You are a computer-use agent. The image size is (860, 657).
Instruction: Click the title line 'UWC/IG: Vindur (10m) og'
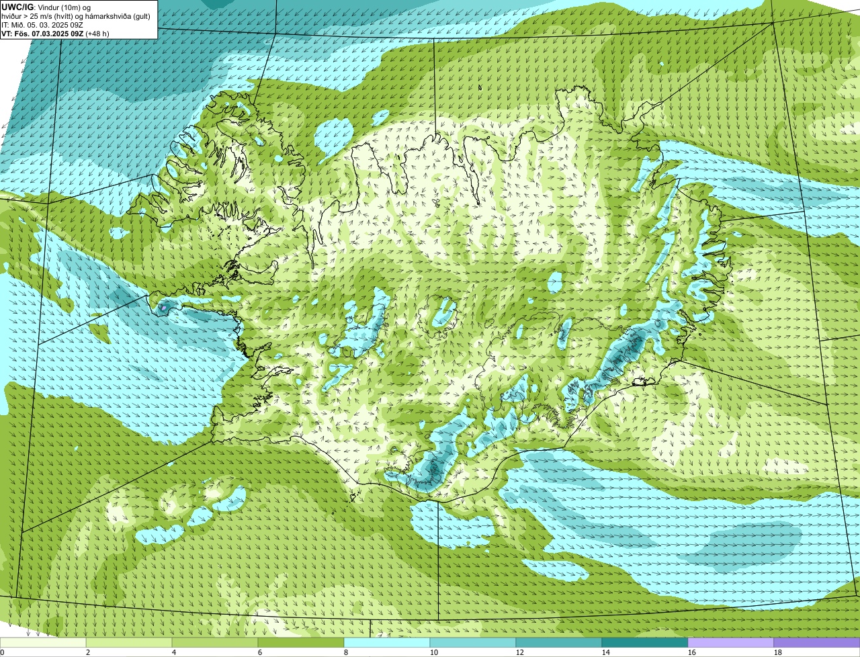(x=46, y=7)
